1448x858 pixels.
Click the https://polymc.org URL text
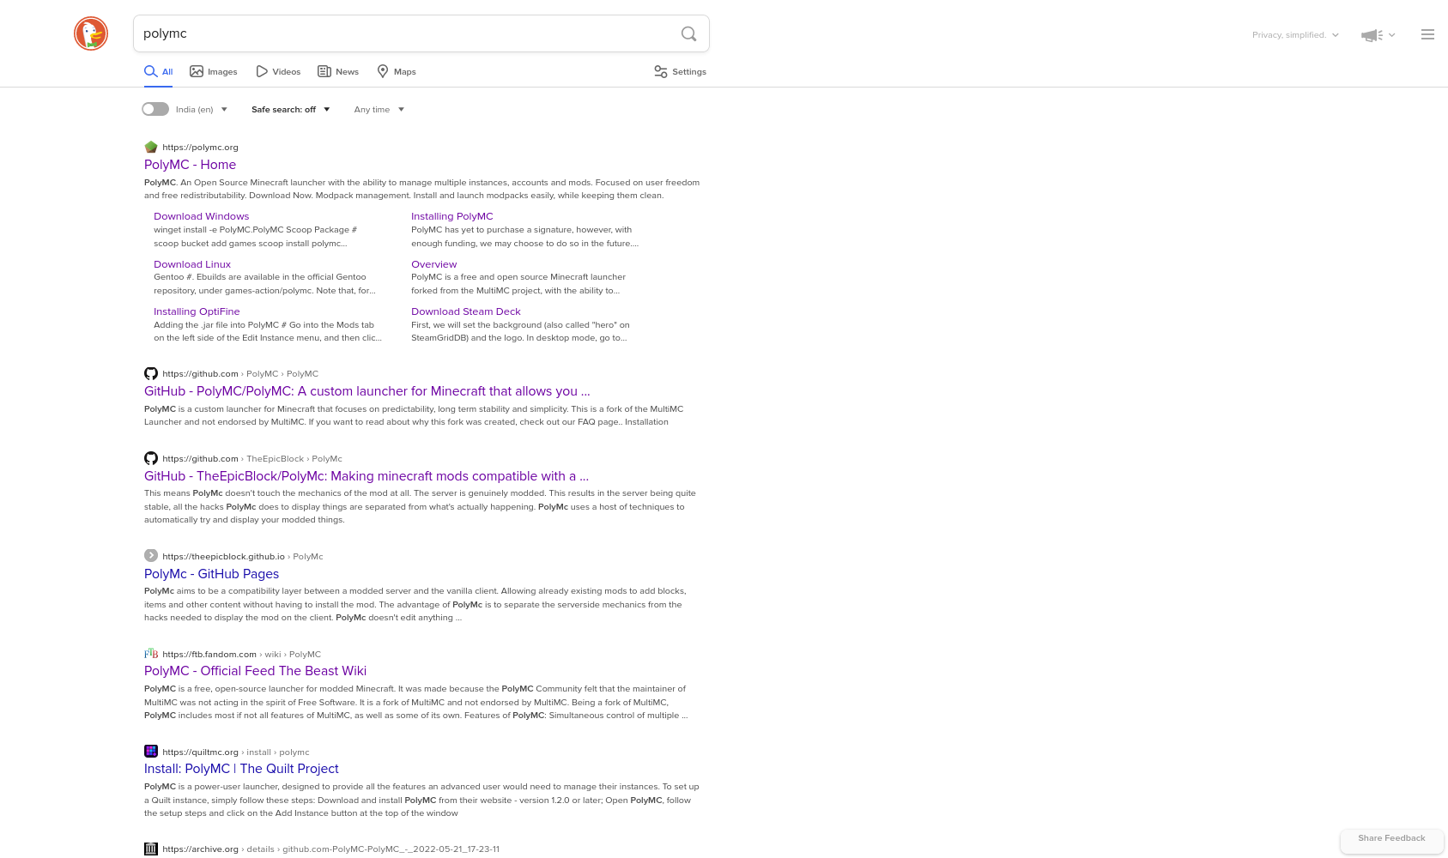[x=200, y=148]
